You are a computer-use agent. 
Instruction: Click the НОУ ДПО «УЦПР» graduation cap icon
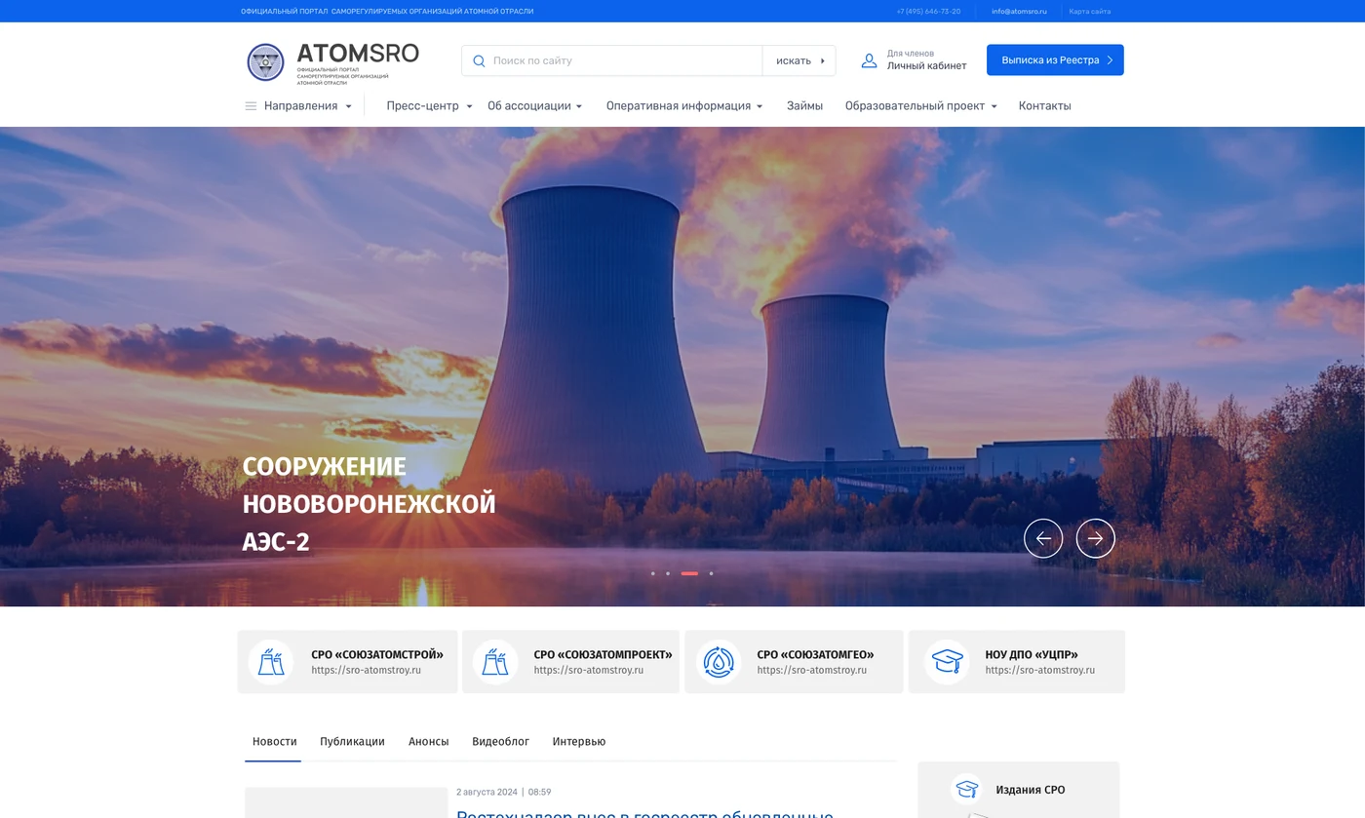coord(947,662)
